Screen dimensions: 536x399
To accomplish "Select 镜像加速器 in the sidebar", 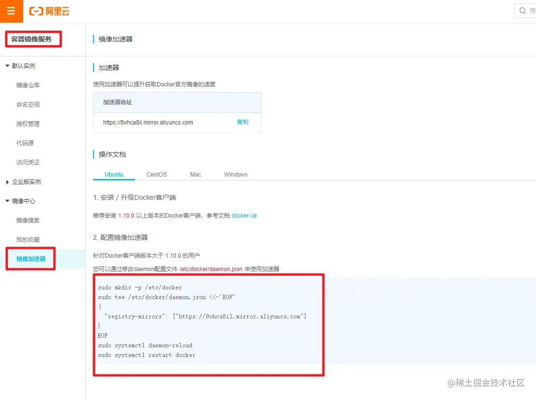I will 31,259.
